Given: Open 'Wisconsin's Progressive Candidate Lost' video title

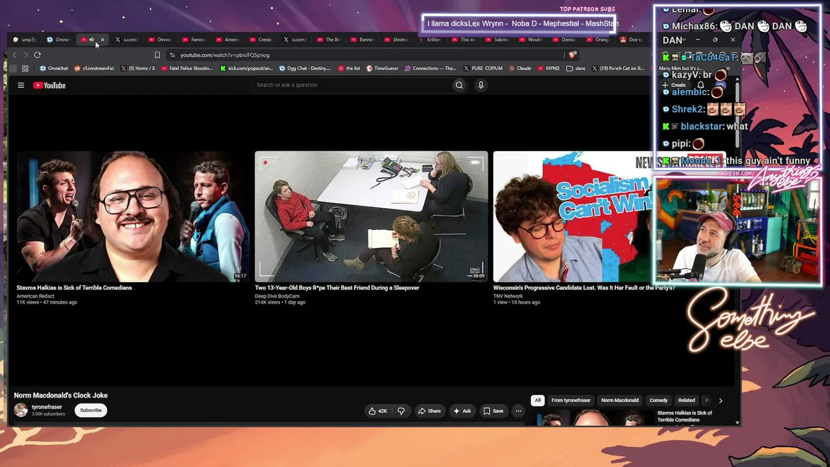Looking at the screenshot, I should [584, 288].
